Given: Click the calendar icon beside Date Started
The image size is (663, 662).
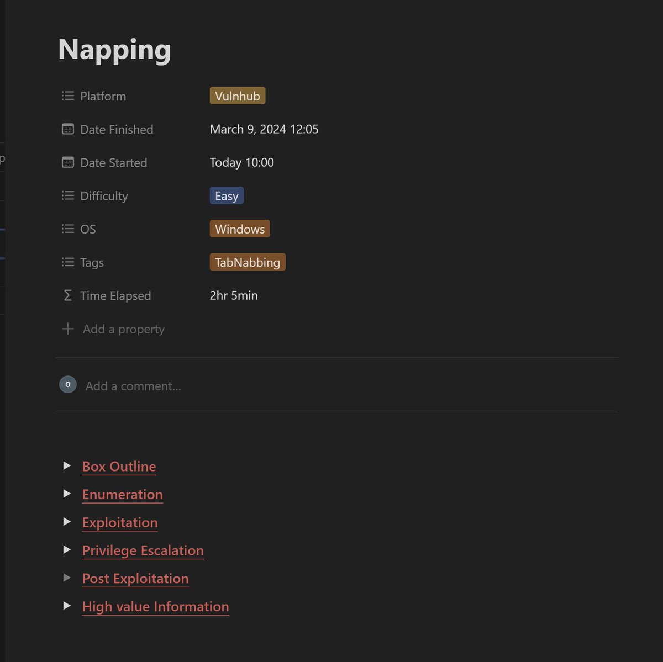Looking at the screenshot, I should 67,162.
